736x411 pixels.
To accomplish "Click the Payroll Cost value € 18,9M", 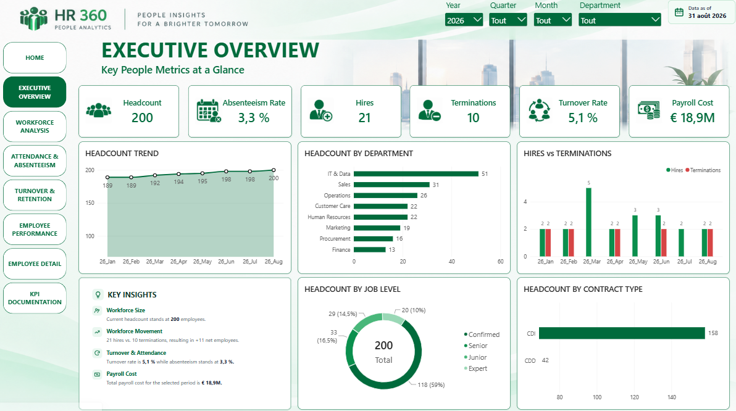I will (x=692, y=118).
